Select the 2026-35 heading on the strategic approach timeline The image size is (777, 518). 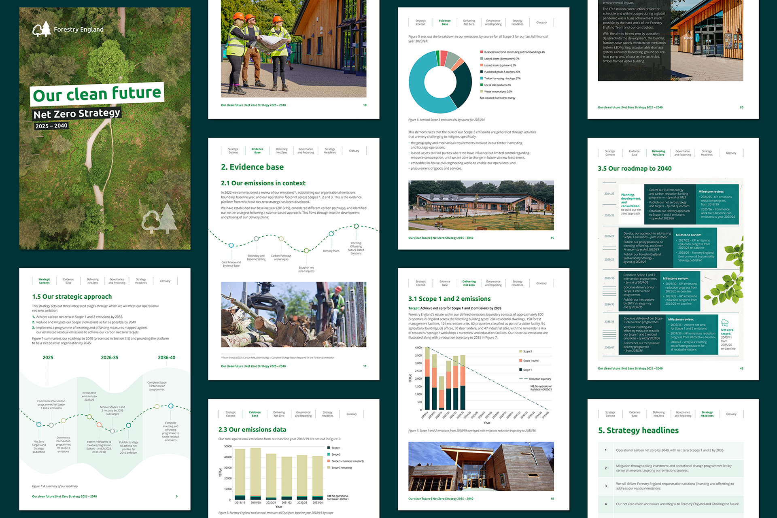(x=110, y=357)
